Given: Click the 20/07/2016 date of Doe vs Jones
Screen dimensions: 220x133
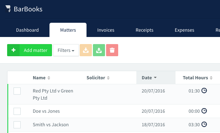Looking at the screenshot, I should coord(153,111).
